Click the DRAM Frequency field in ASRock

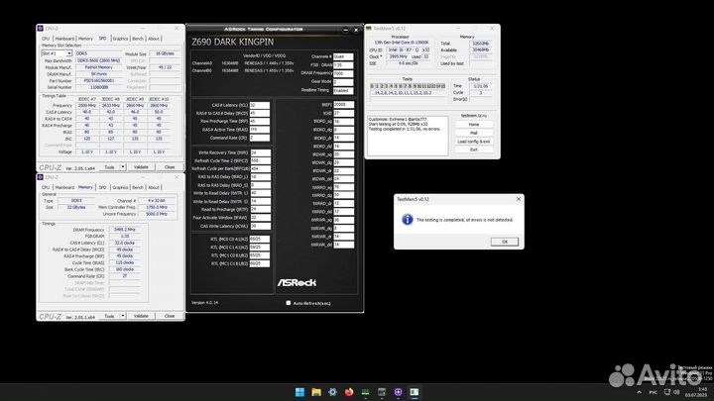[x=343, y=73]
